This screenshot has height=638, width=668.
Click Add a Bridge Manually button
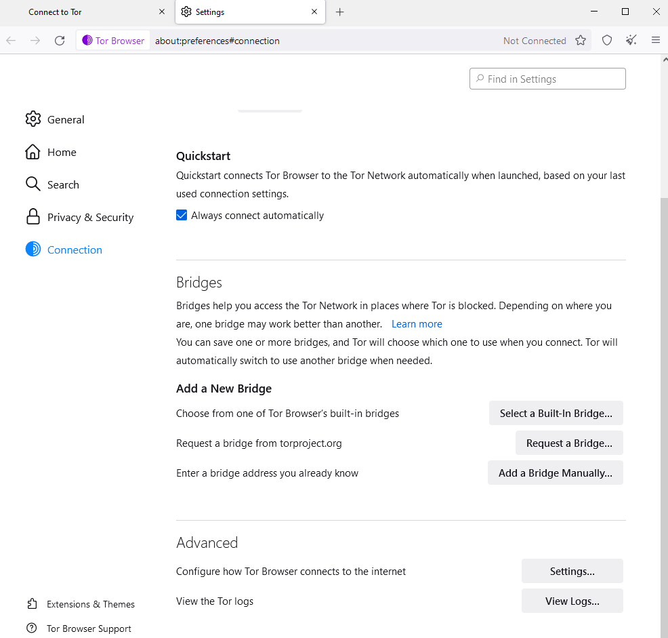[555, 473]
